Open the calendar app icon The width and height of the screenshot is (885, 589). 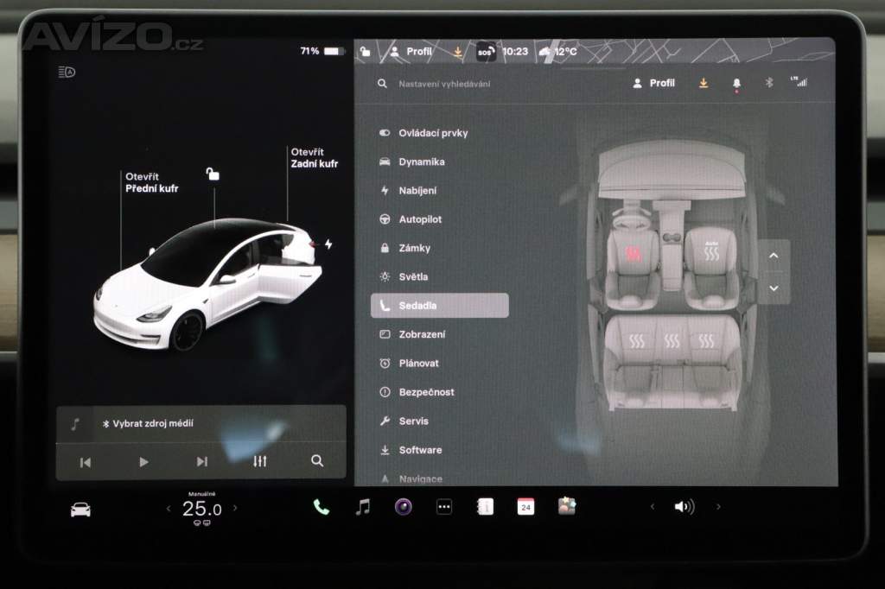[525, 508]
